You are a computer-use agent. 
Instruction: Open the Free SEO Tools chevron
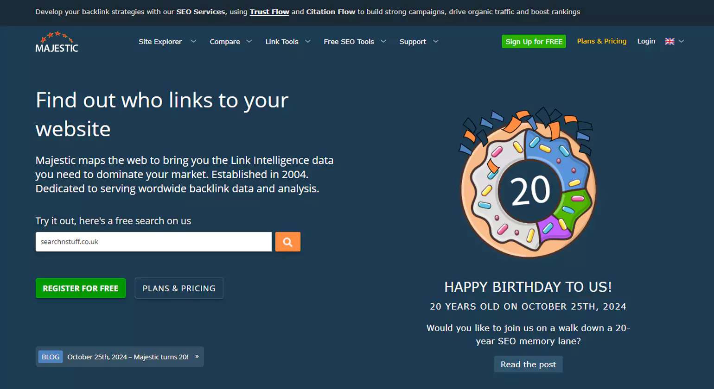coord(383,41)
